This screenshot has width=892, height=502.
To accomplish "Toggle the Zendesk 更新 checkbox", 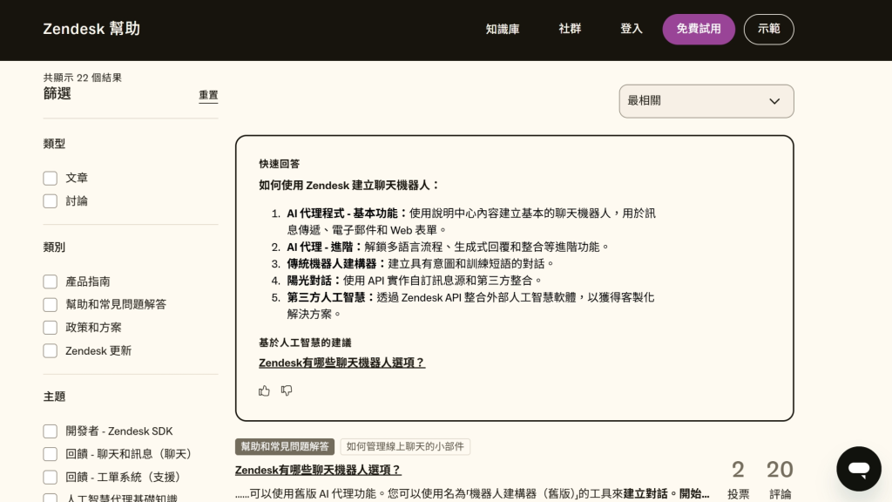I will coord(51,350).
